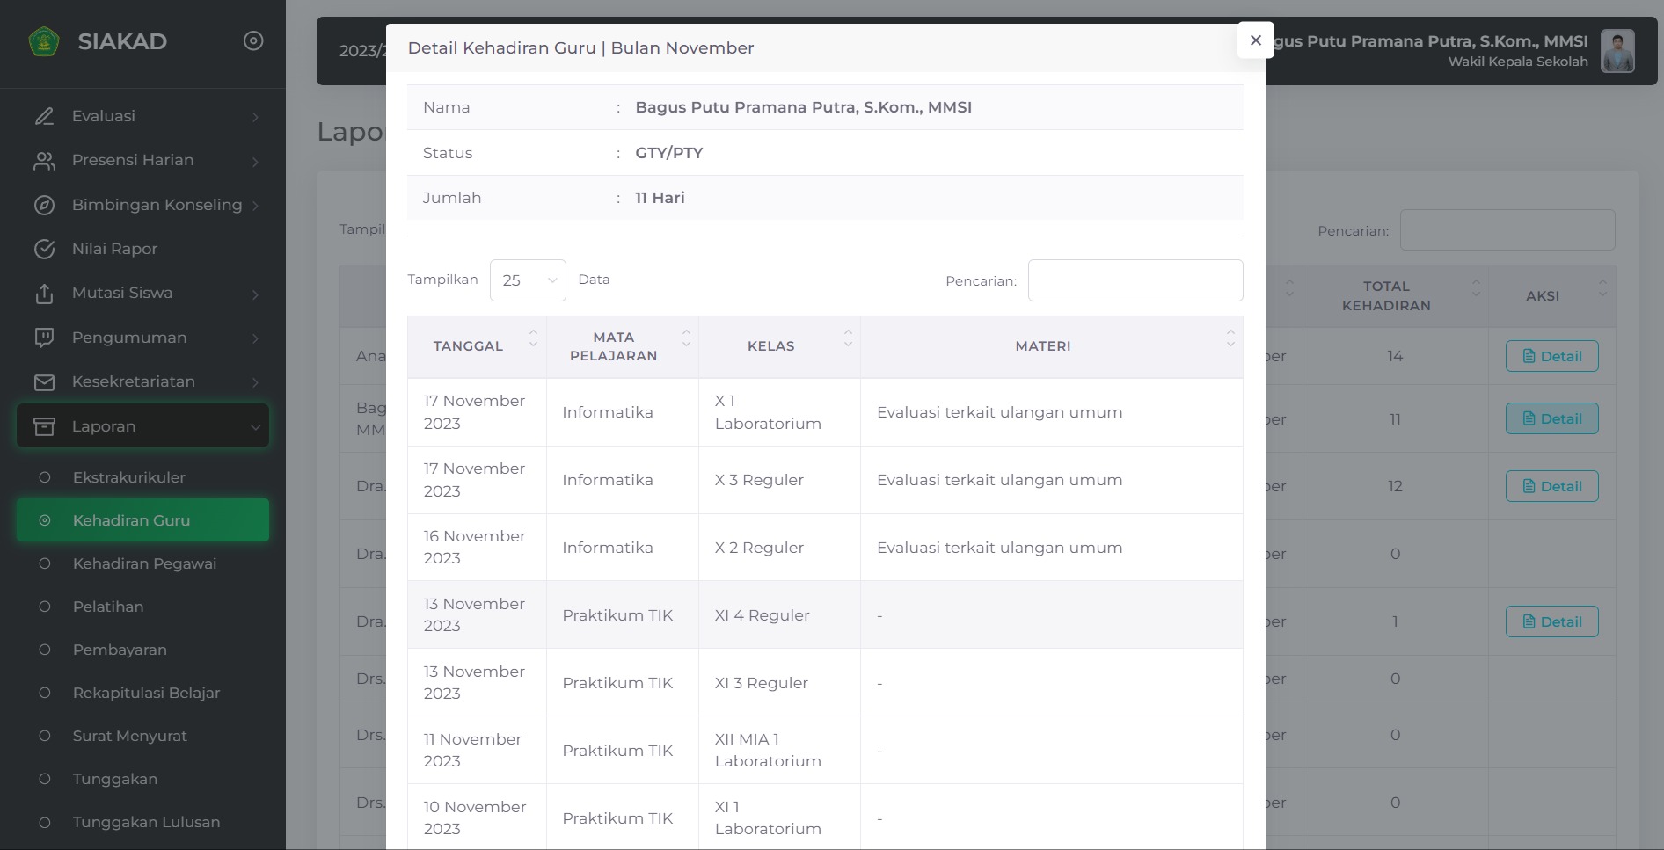Click '11 November 2023' date cell

tap(477, 751)
